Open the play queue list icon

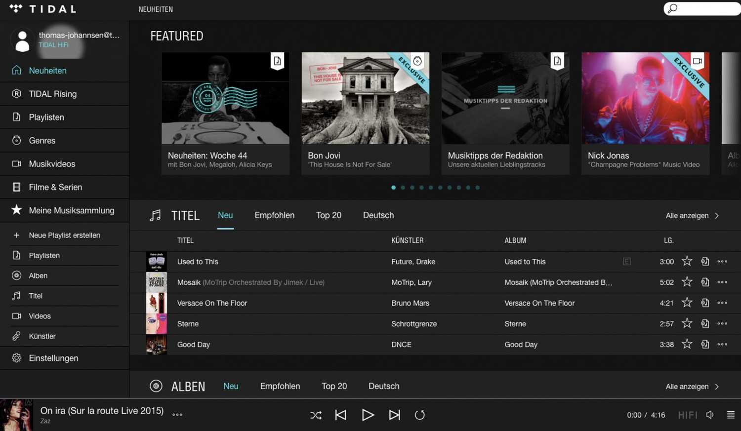(731, 415)
